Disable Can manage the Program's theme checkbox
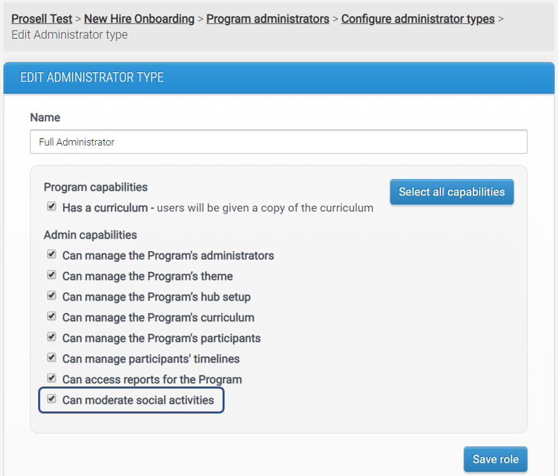The width and height of the screenshot is (558, 476). pos(51,275)
